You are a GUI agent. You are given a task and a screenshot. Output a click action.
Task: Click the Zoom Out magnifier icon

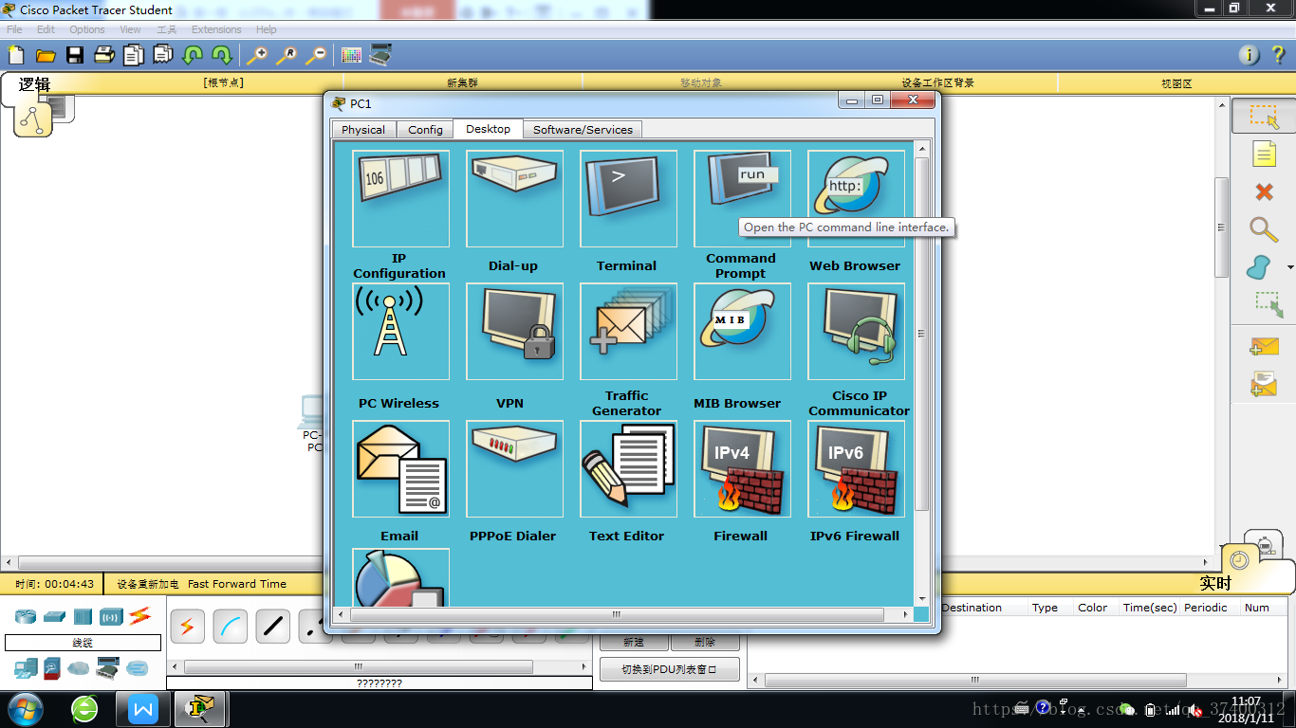(316, 55)
